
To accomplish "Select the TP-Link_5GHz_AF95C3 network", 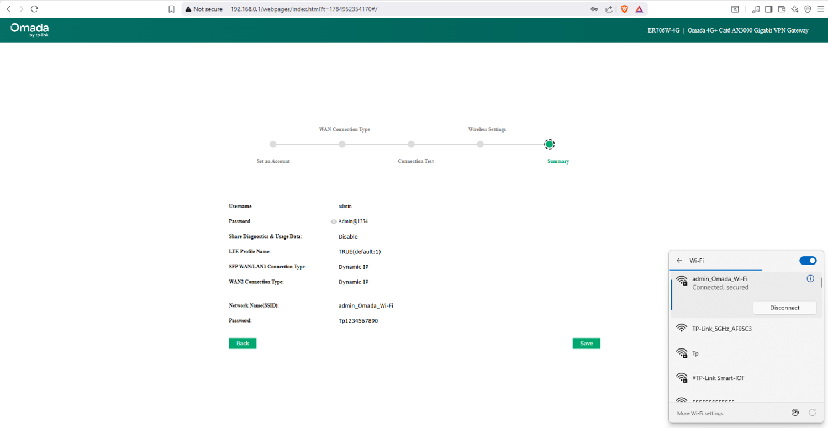I will tap(745, 329).
